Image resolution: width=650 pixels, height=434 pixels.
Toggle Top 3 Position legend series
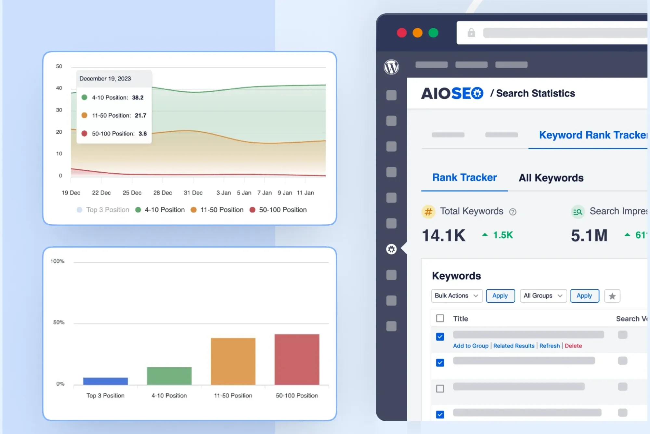tap(103, 210)
